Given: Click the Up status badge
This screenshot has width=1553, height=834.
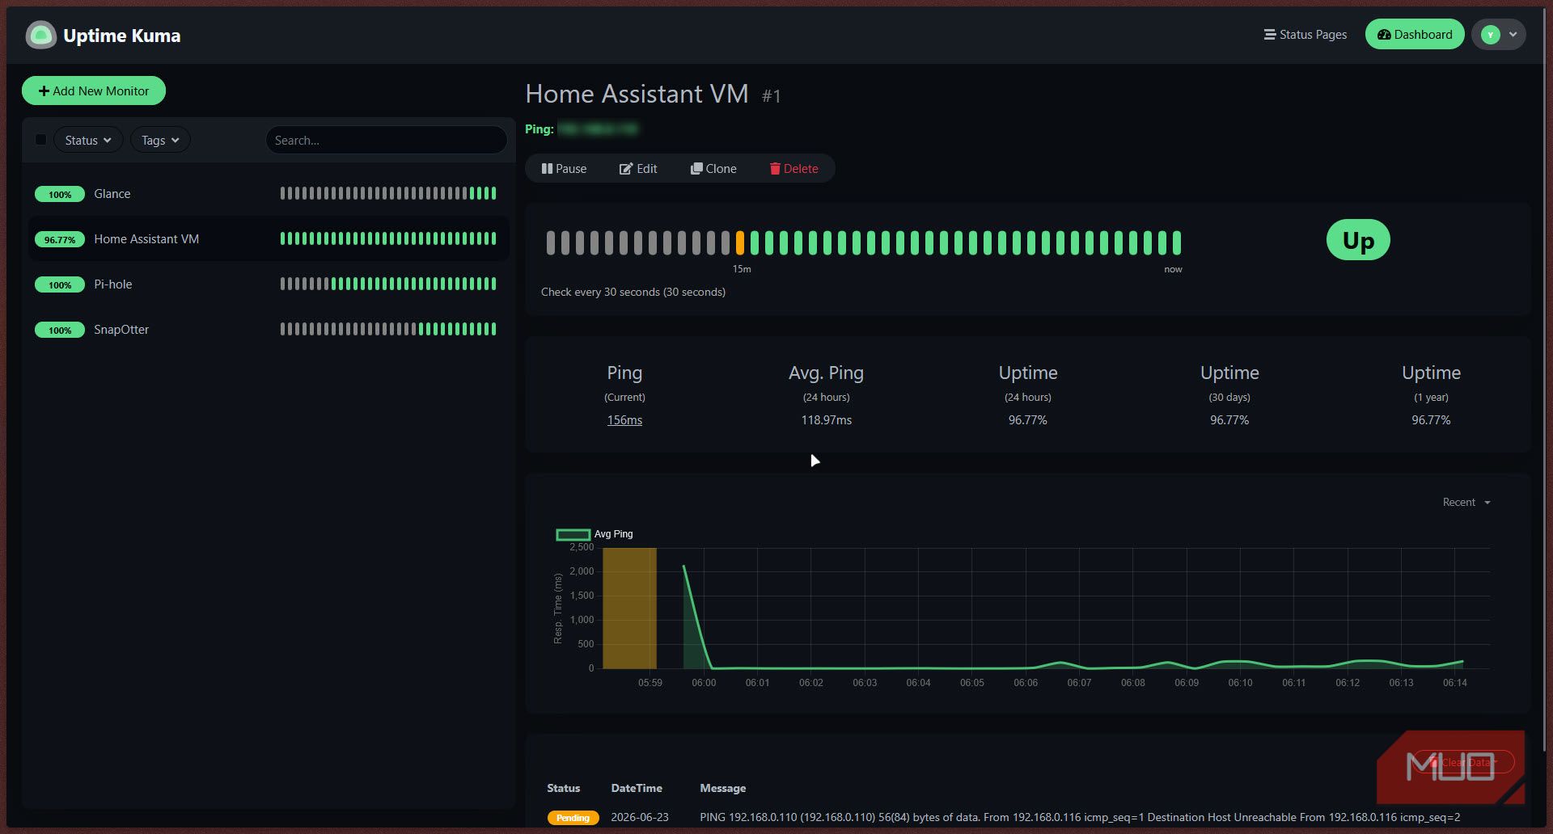Looking at the screenshot, I should (1358, 240).
